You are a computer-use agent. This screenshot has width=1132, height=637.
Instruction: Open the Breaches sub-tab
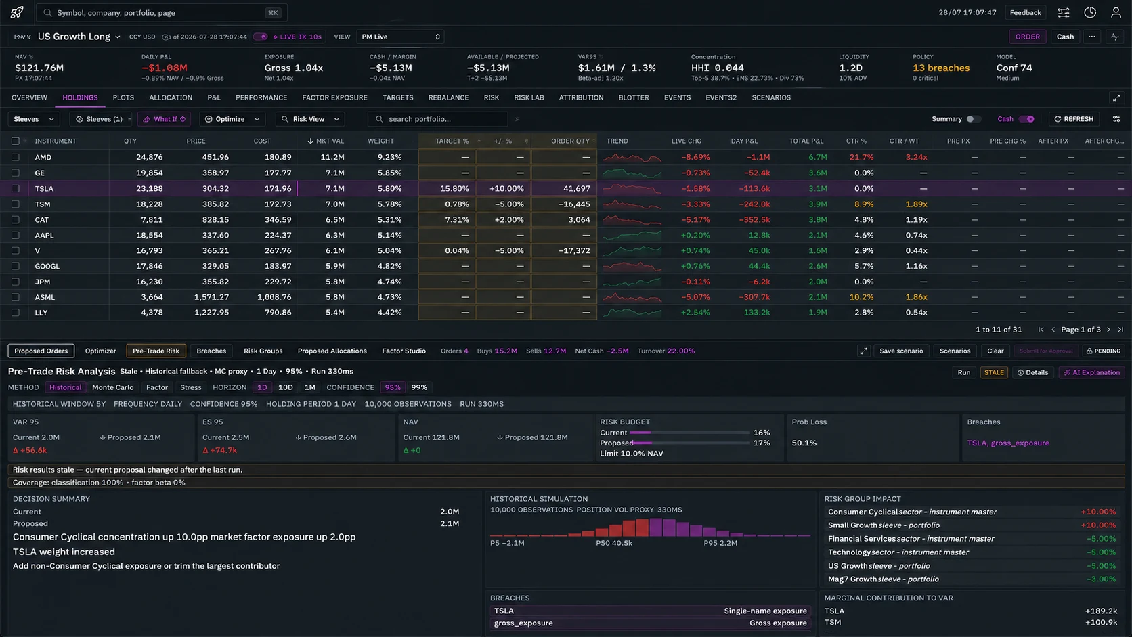211,351
